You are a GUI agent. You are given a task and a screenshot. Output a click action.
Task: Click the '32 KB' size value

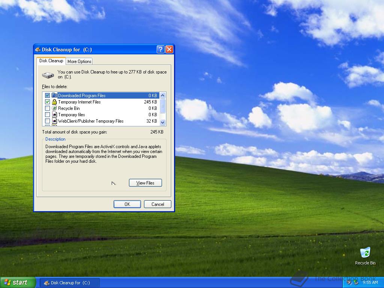click(x=151, y=121)
